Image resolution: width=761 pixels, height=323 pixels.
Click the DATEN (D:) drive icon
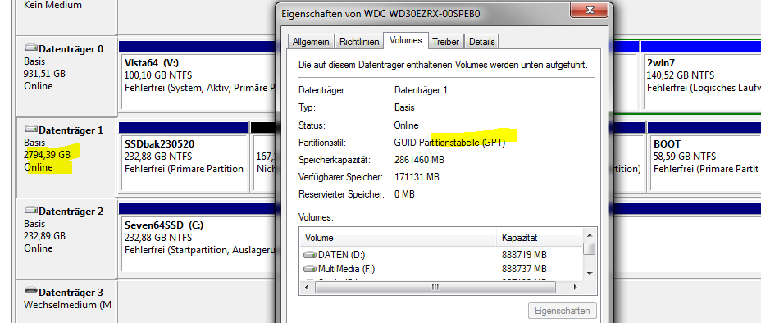point(310,255)
